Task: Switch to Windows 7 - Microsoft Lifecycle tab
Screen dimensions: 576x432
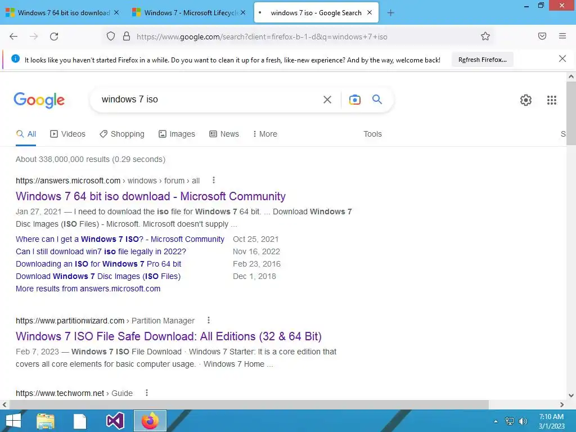Action: [191, 13]
